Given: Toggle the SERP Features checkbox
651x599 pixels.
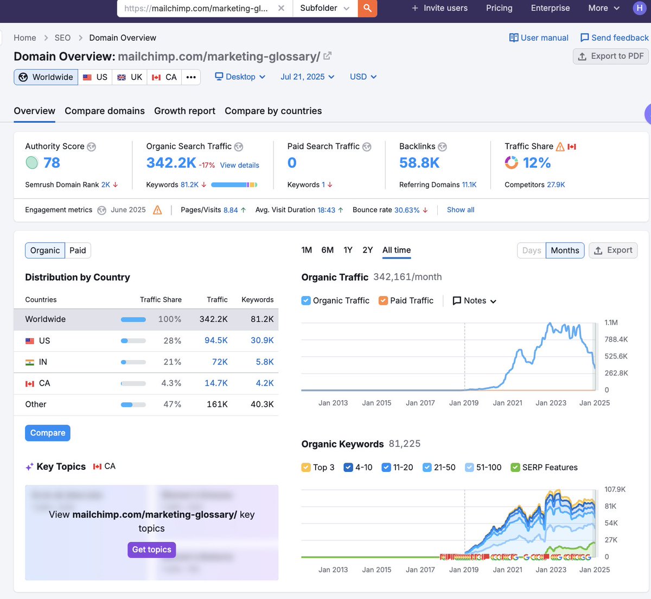Looking at the screenshot, I should click(x=515, y=467).
